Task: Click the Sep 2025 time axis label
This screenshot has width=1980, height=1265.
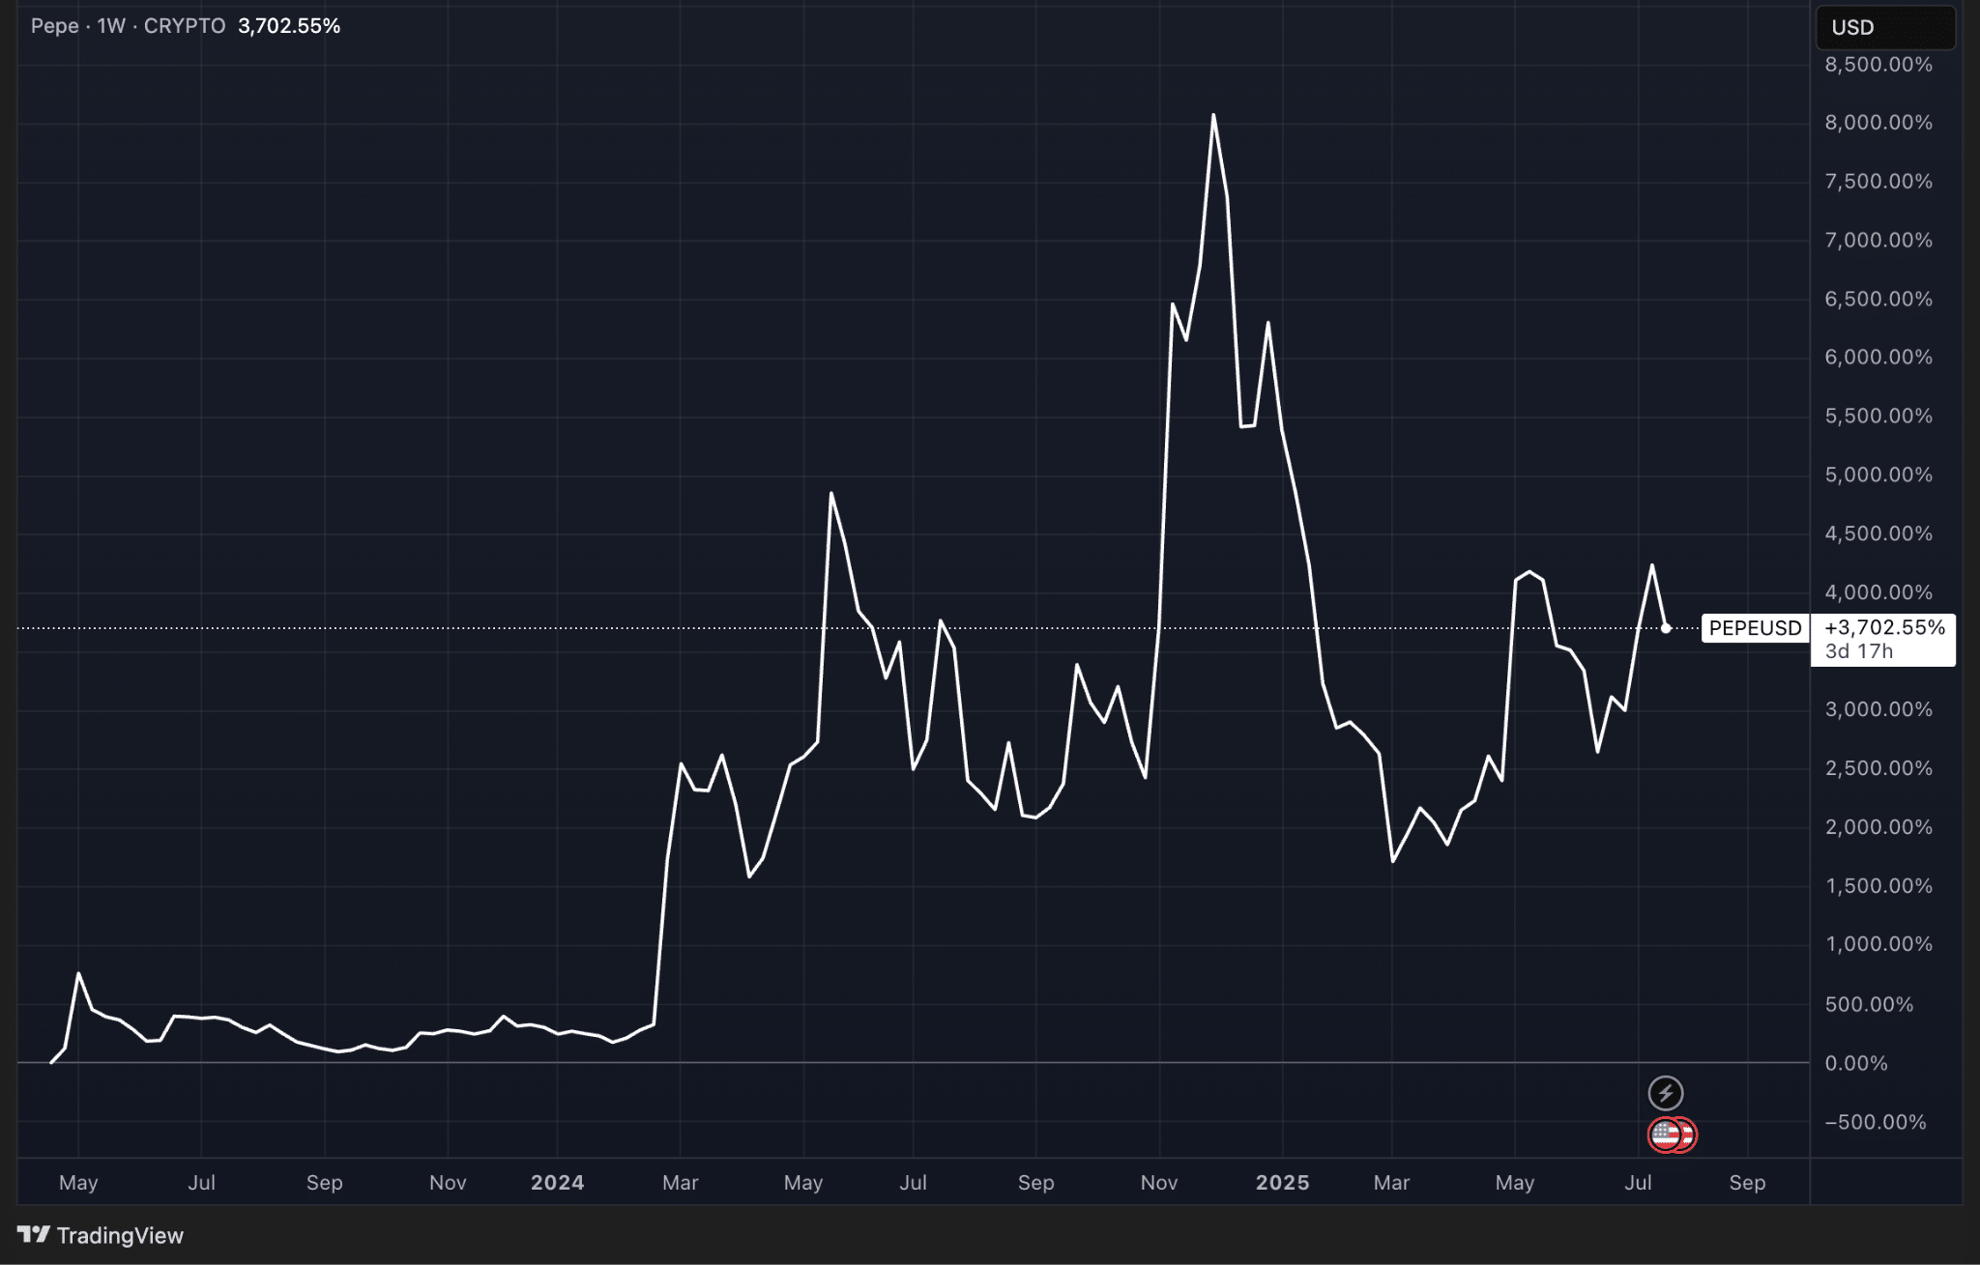Action: [1747, 1183]
